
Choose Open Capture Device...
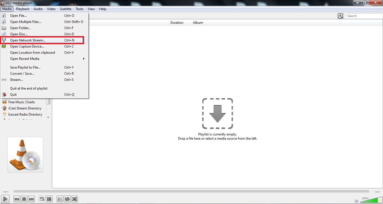44,46
